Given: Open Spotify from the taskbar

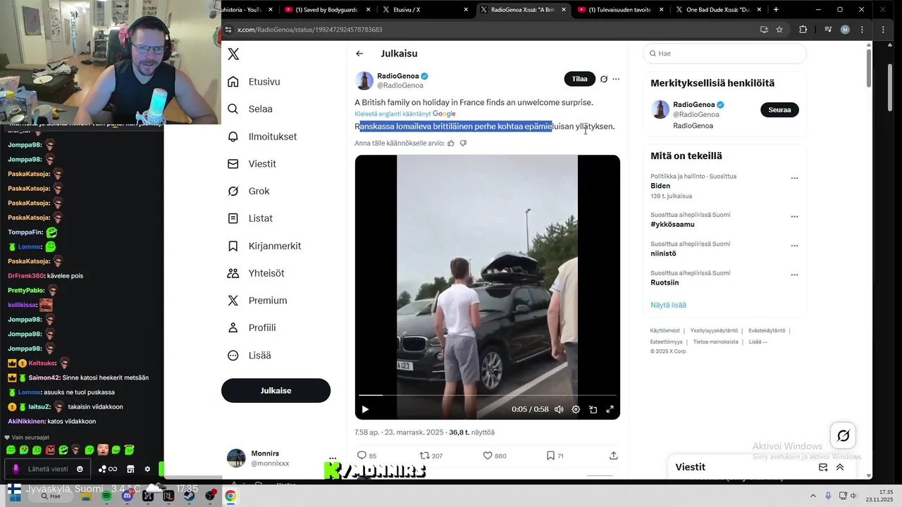Looking at the screenshot, I should (106, 496).
